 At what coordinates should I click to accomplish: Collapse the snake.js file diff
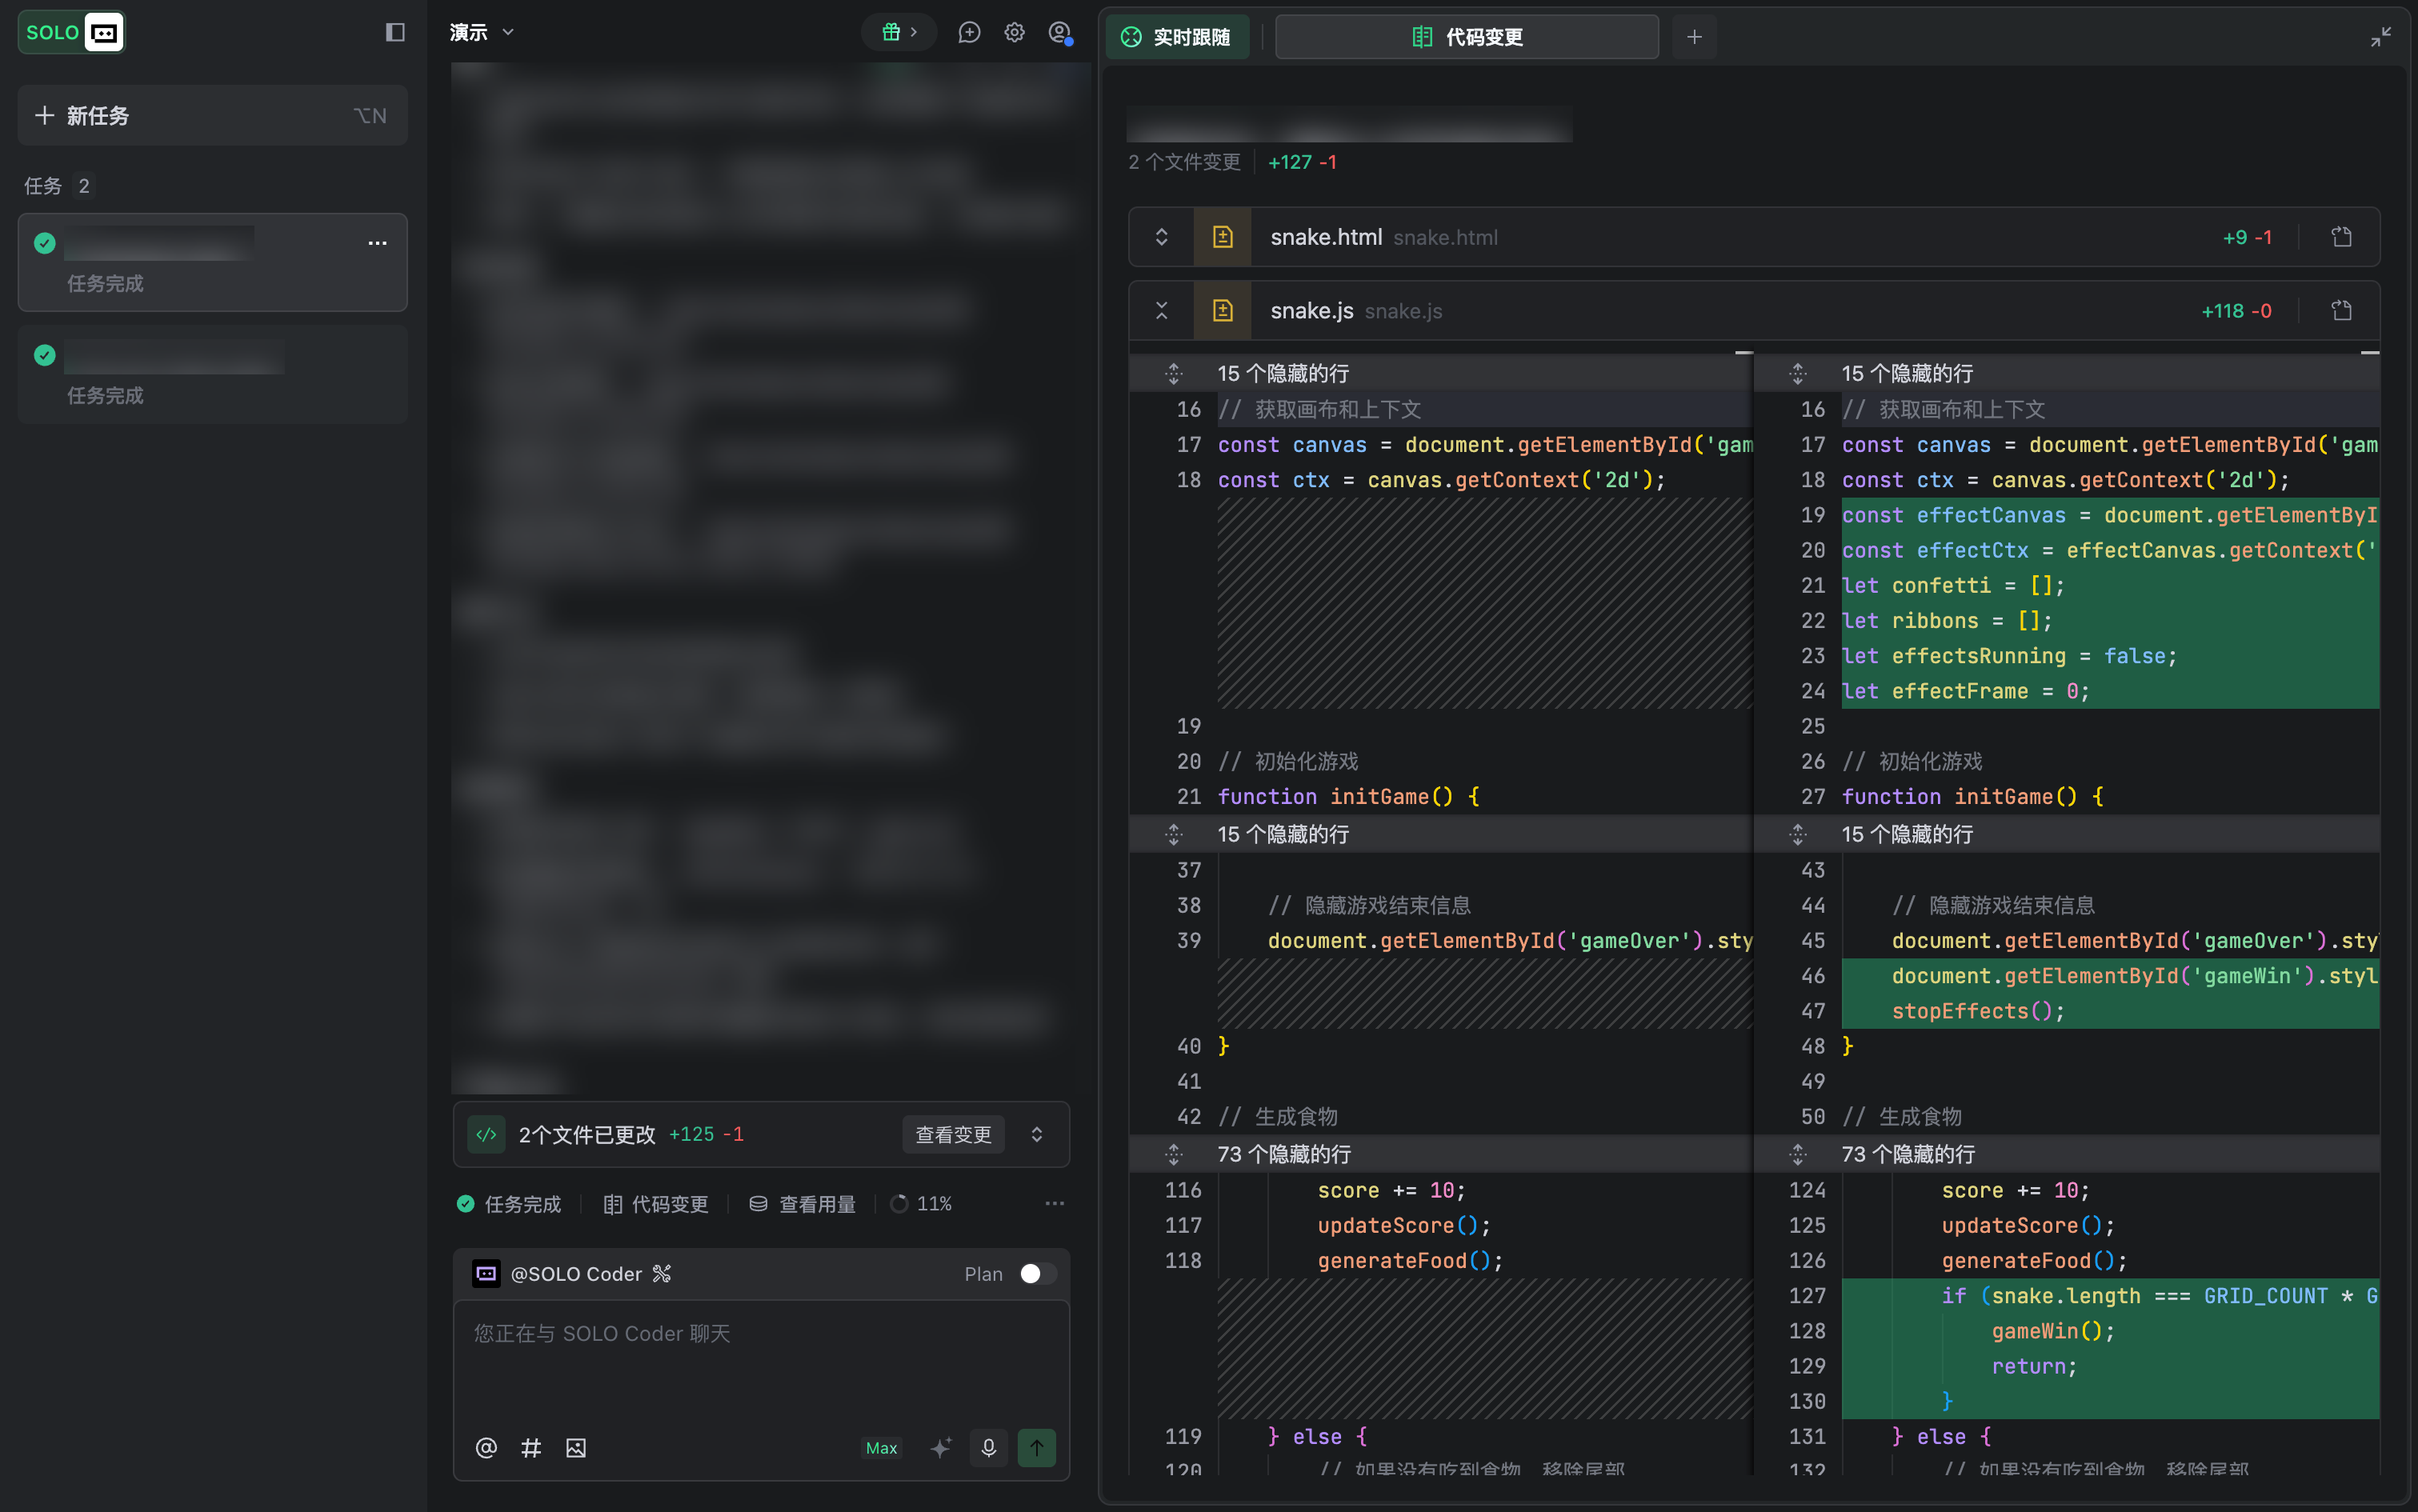[x=1161, y=311]
